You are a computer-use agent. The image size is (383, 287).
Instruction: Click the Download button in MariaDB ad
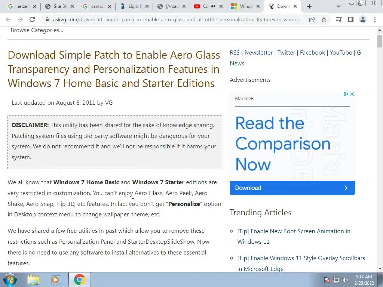pyautogui.click(x=292, y=188)
